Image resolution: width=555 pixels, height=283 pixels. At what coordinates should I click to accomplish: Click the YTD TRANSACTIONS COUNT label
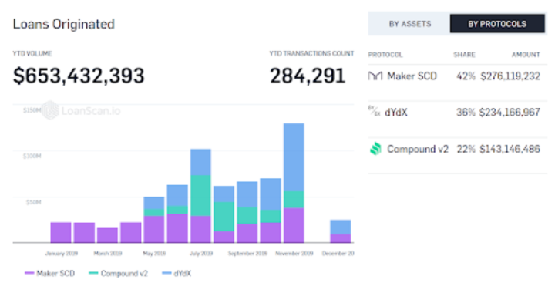(312, 53)
